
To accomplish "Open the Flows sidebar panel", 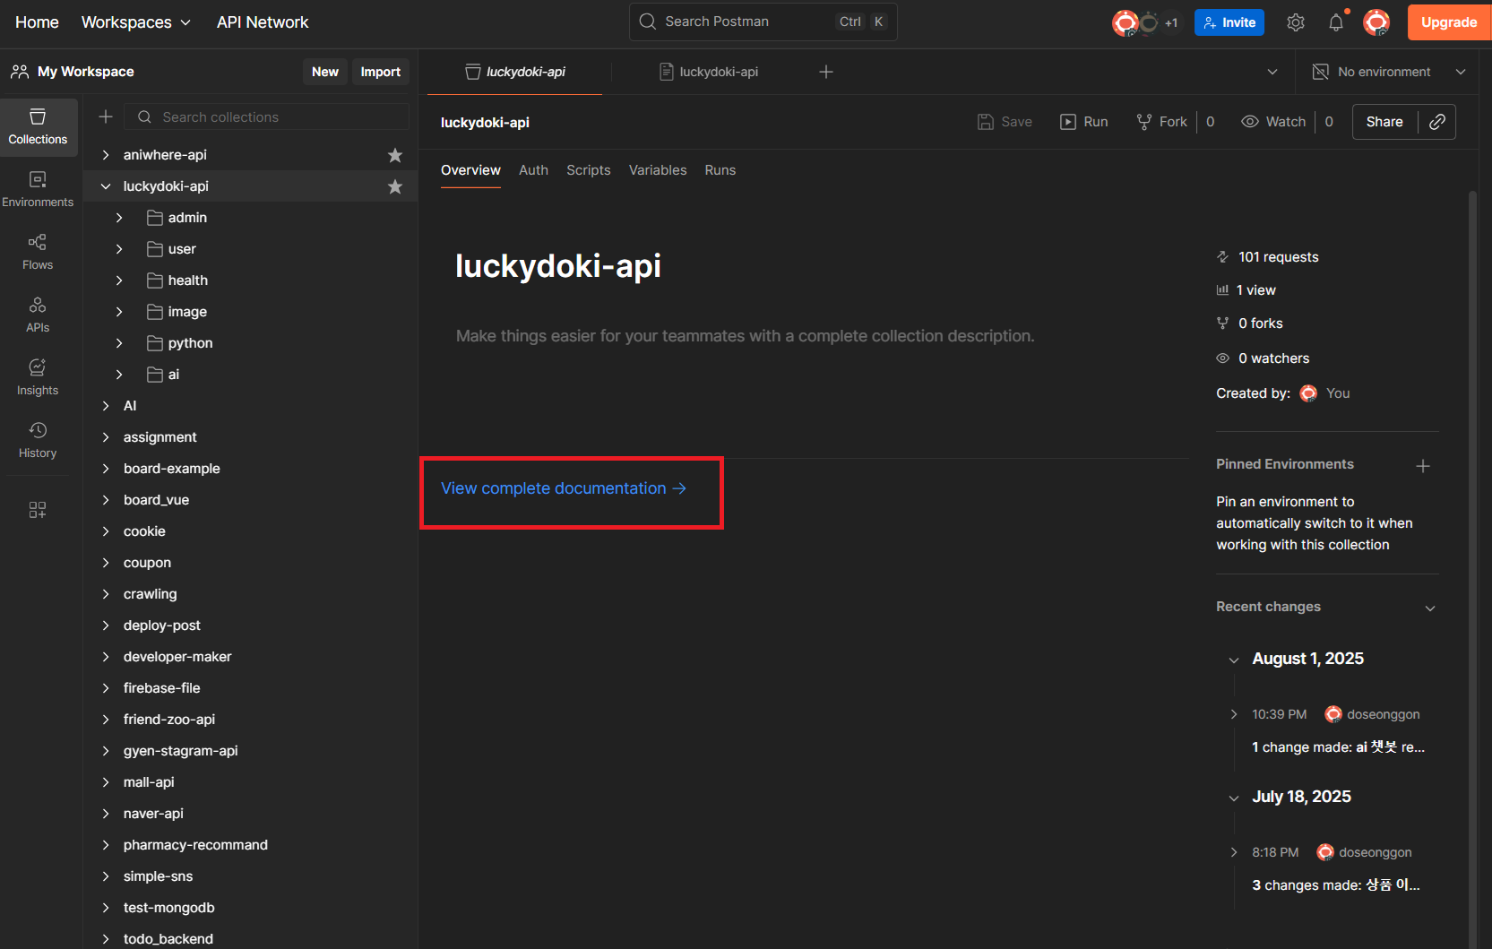I will point(38,253).
